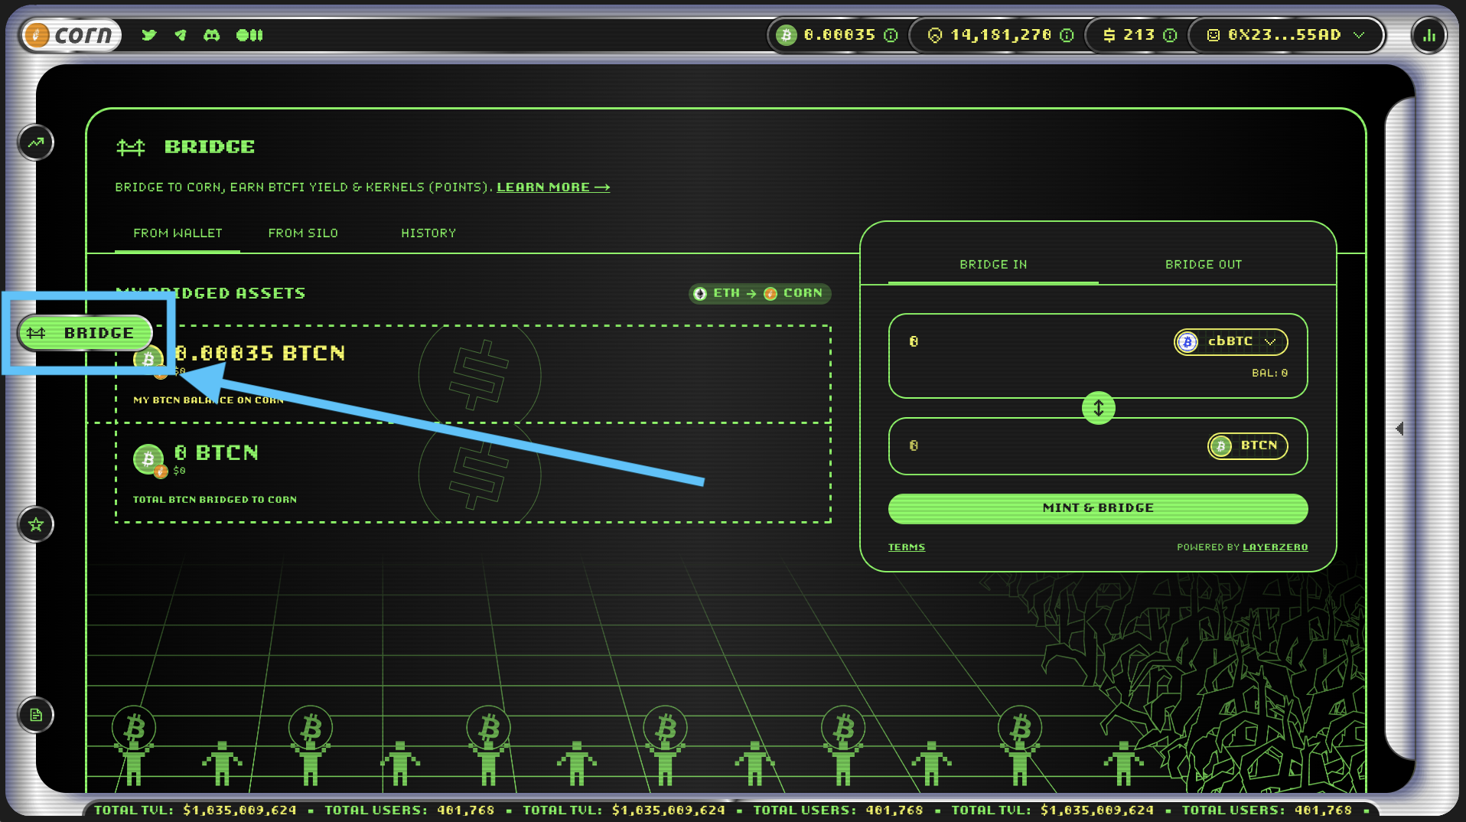Switch to the From Silo tab
Image resolution: width=1466 pixels, height=822 pixels.
303,233
